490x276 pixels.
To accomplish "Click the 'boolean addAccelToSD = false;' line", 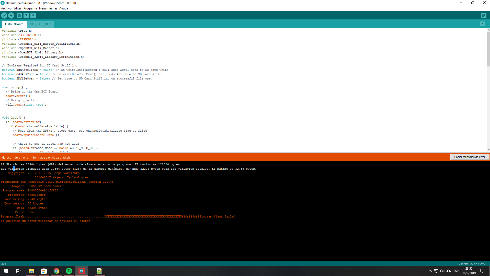I will pyautogui.click(x=28, y=70).
